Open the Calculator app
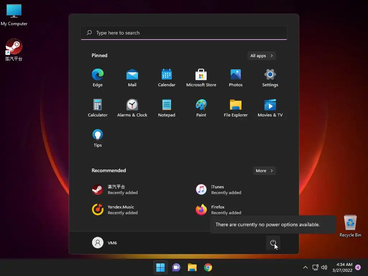The width and height of the screenshot is (368, 276). click(x=98, y=108)
